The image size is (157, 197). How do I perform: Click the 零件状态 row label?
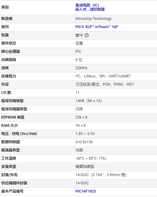9,43
